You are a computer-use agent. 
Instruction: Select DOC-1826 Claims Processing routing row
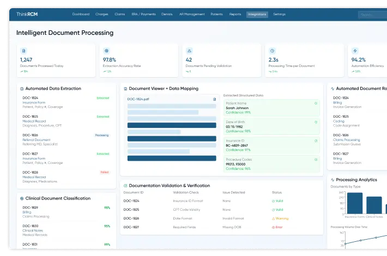[360, 139]
